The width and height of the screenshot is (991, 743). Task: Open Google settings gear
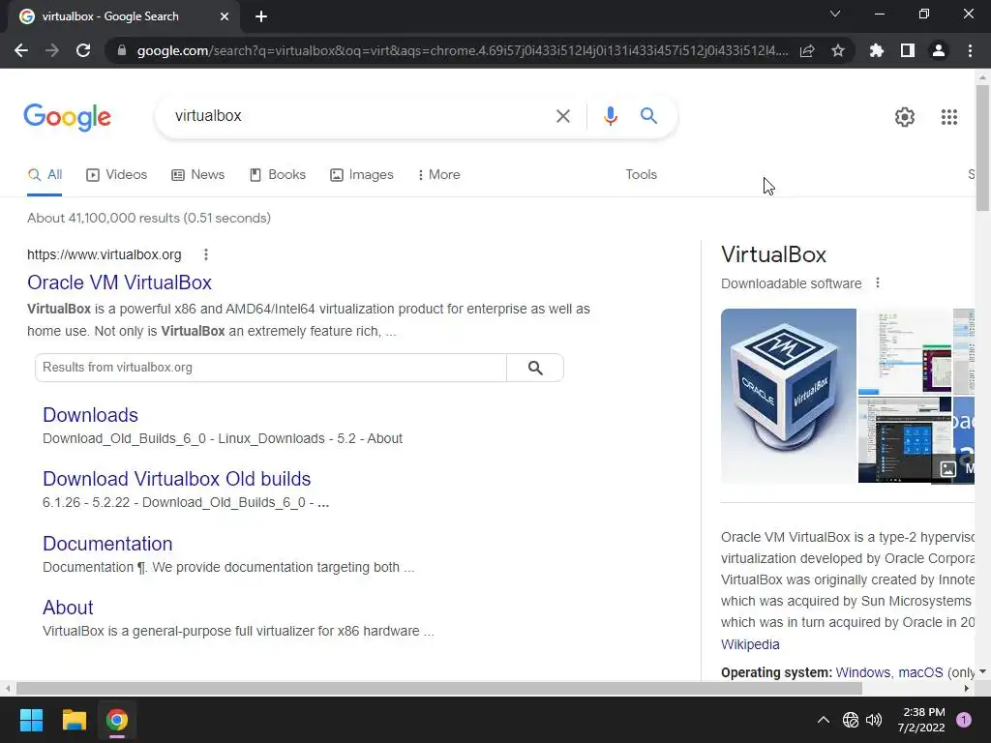click(905, 117)
